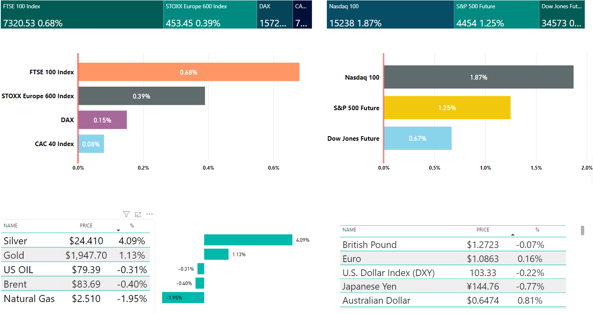Screen dimensions: 593x314
Task: Click the $1.0863 price cell
Action: [483, 259]
